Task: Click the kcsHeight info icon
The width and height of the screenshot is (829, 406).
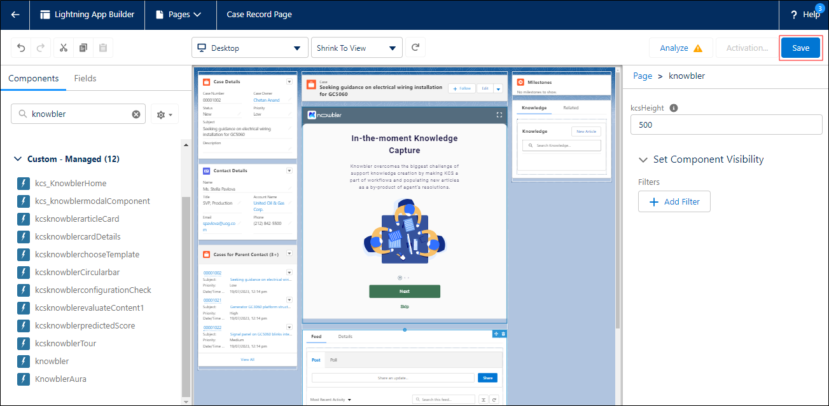Action: [x=674, y=108]
